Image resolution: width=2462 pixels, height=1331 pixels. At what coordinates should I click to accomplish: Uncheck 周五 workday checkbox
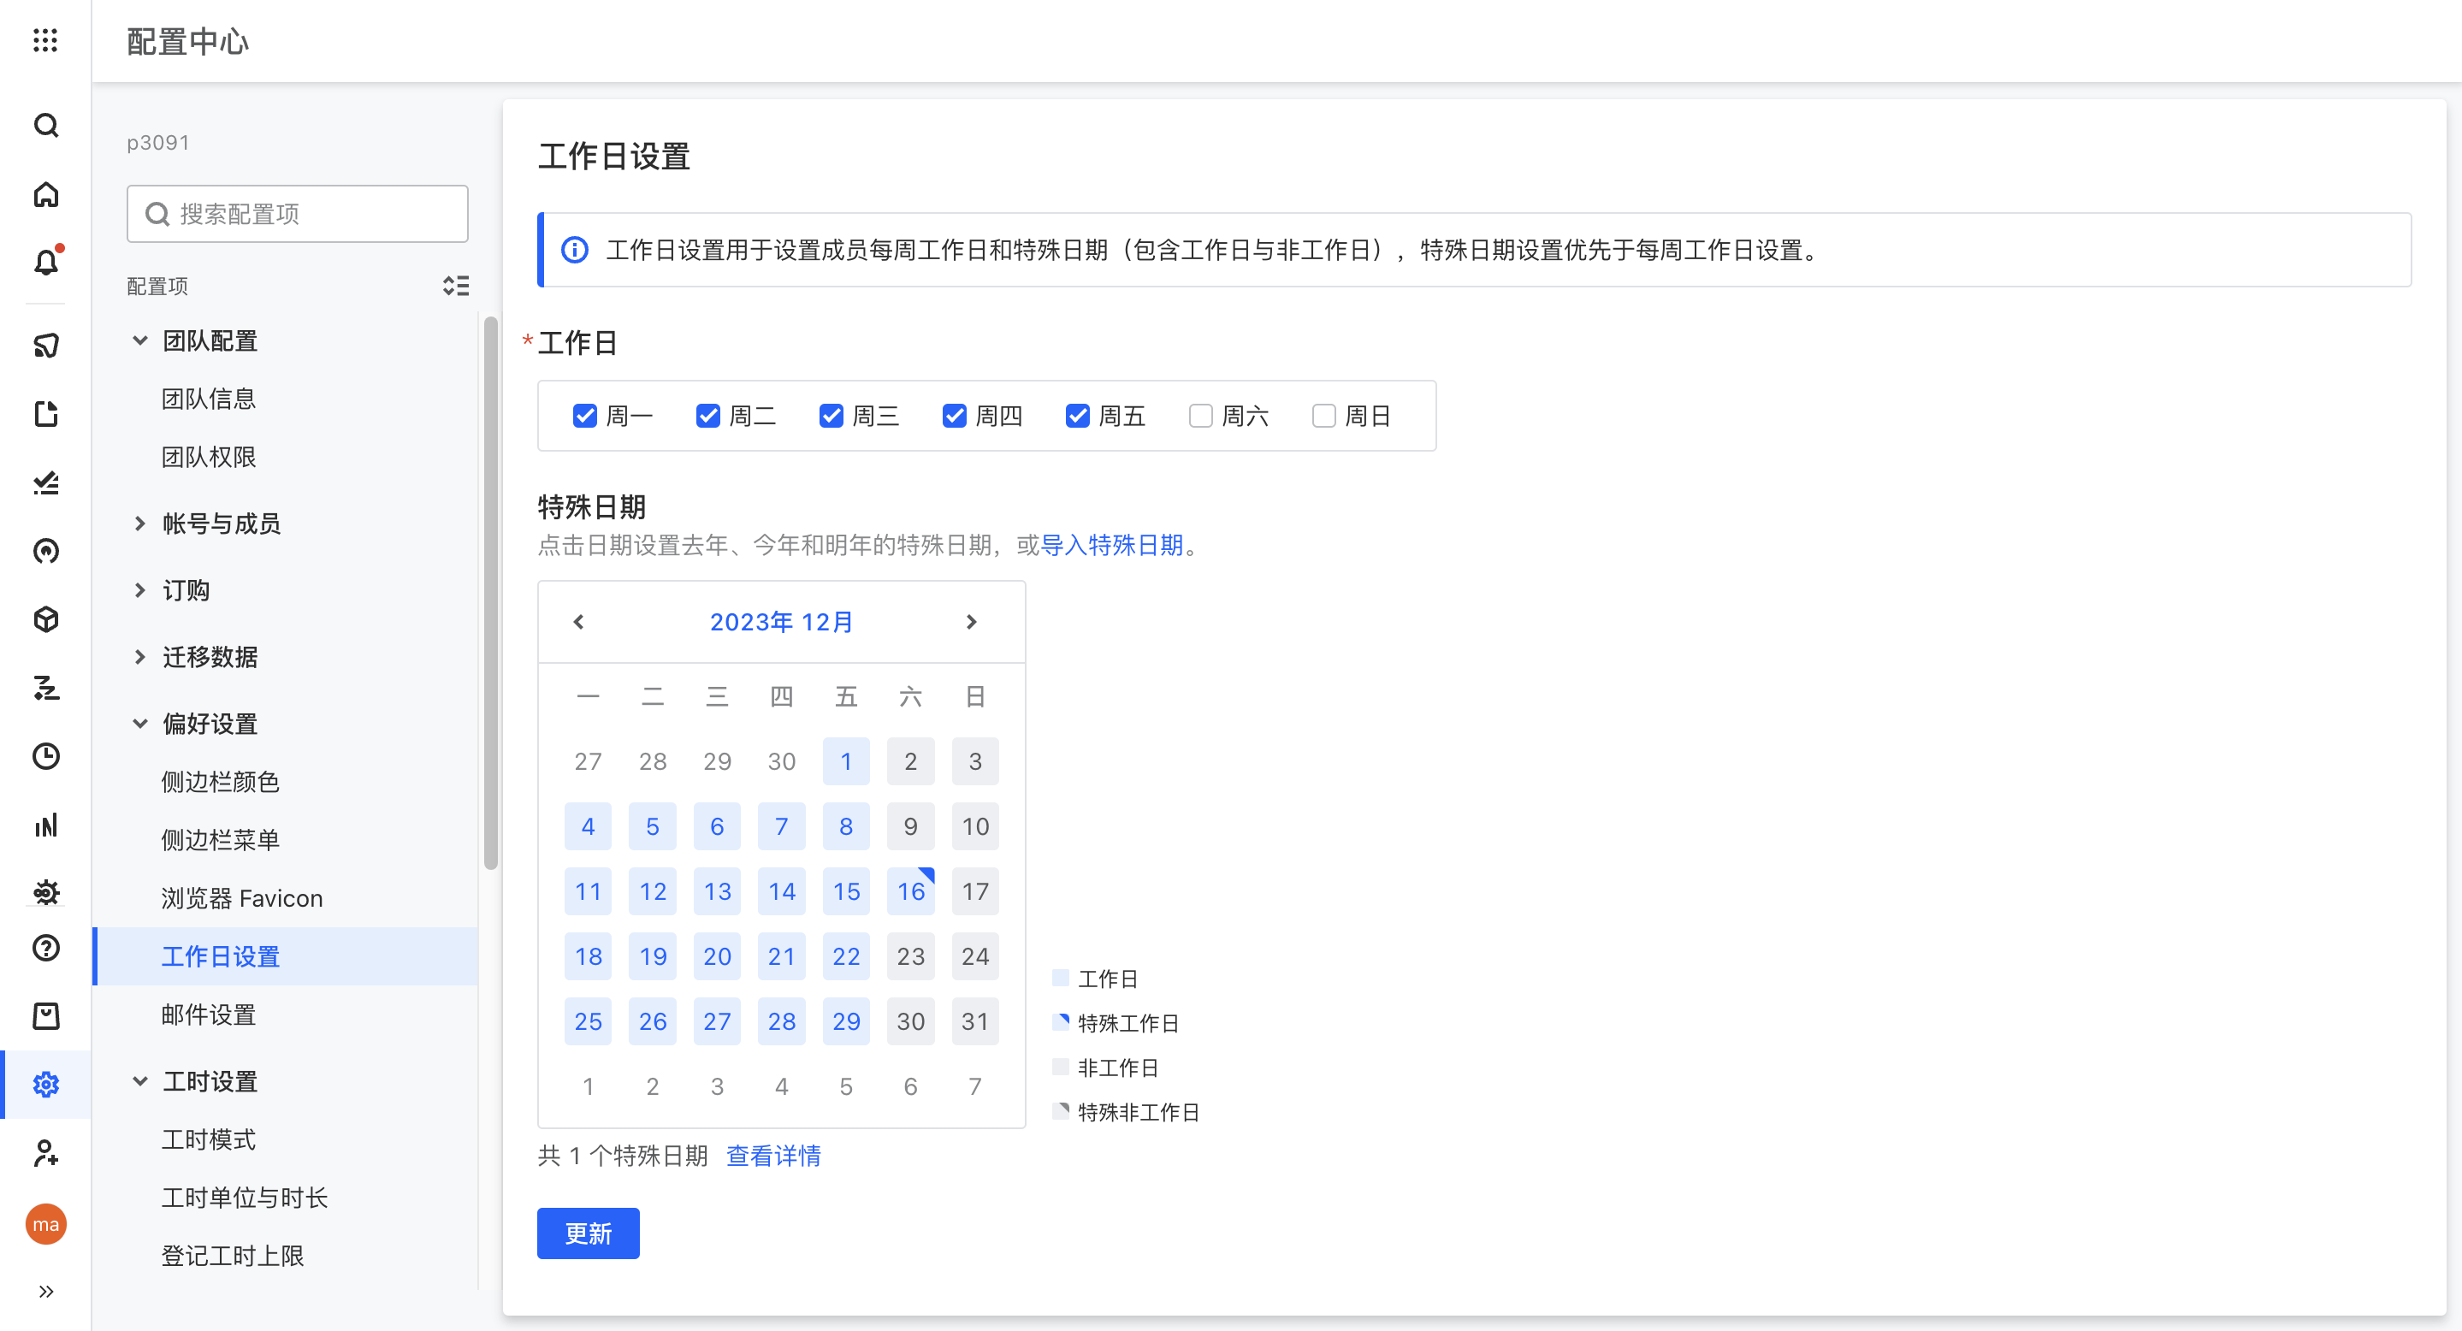pos(1078,417)
